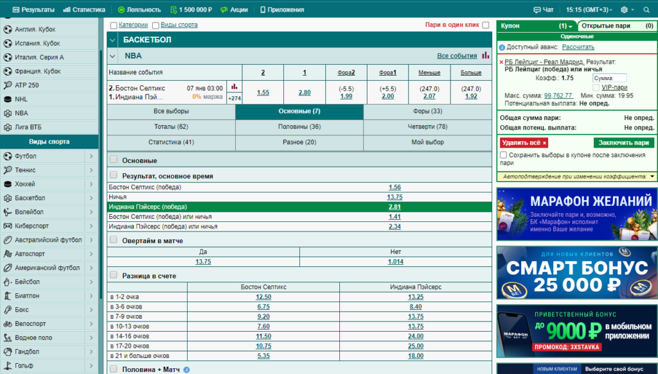Click +274 more markets button
Viewport: 658px width, 374px height.
click(234, 98)
